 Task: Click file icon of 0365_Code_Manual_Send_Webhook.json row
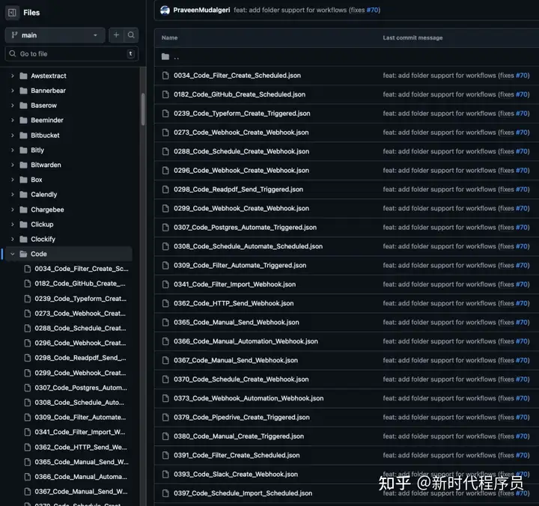(x=165, y=322)
